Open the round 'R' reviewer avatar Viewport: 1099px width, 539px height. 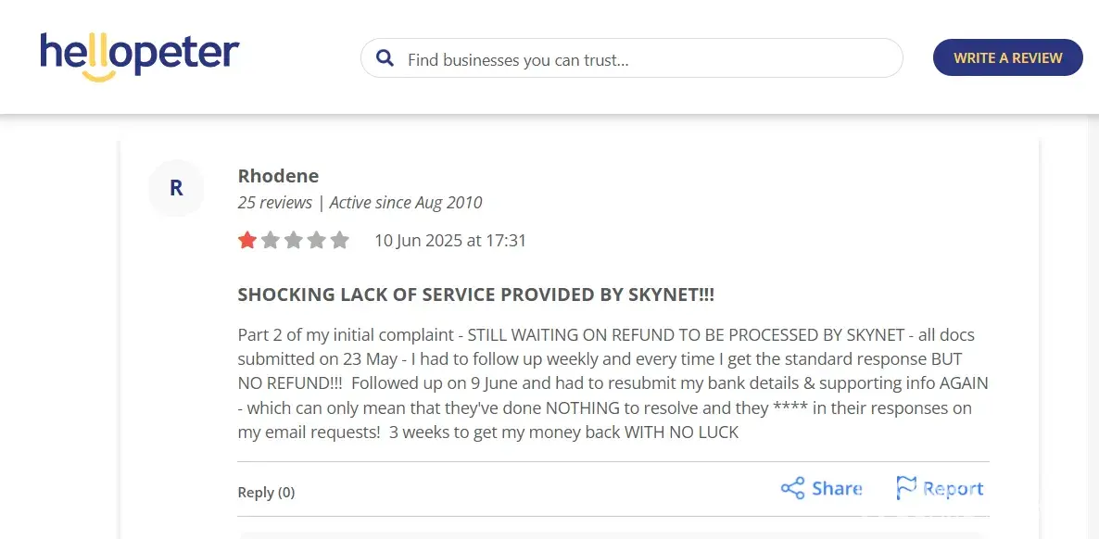176,189
